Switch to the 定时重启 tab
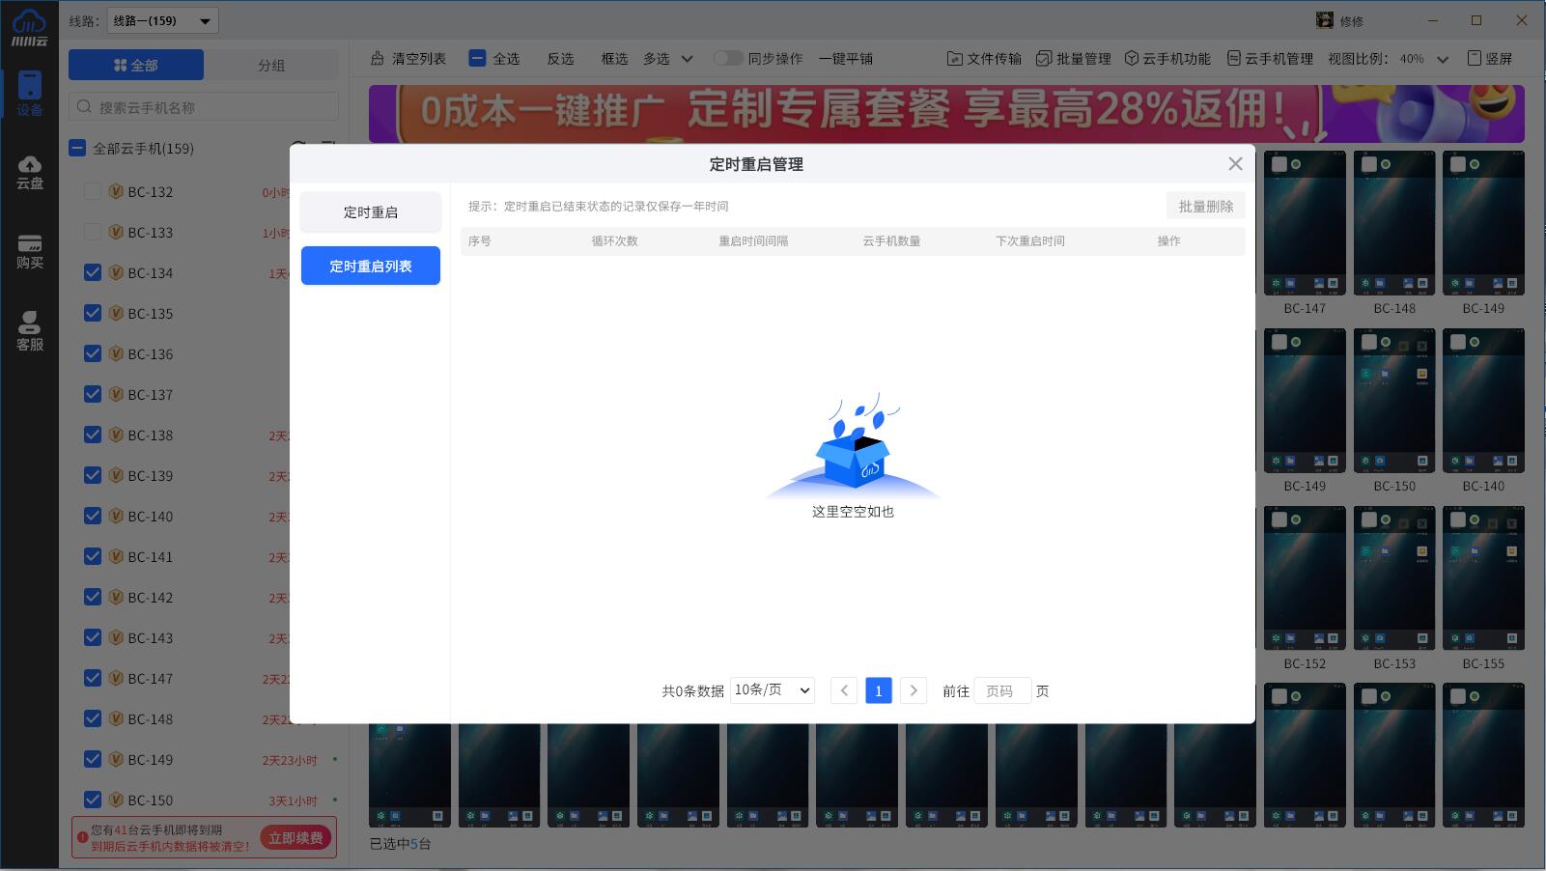The width and height of the screenshot is (1546, 871). pos(370,212)
